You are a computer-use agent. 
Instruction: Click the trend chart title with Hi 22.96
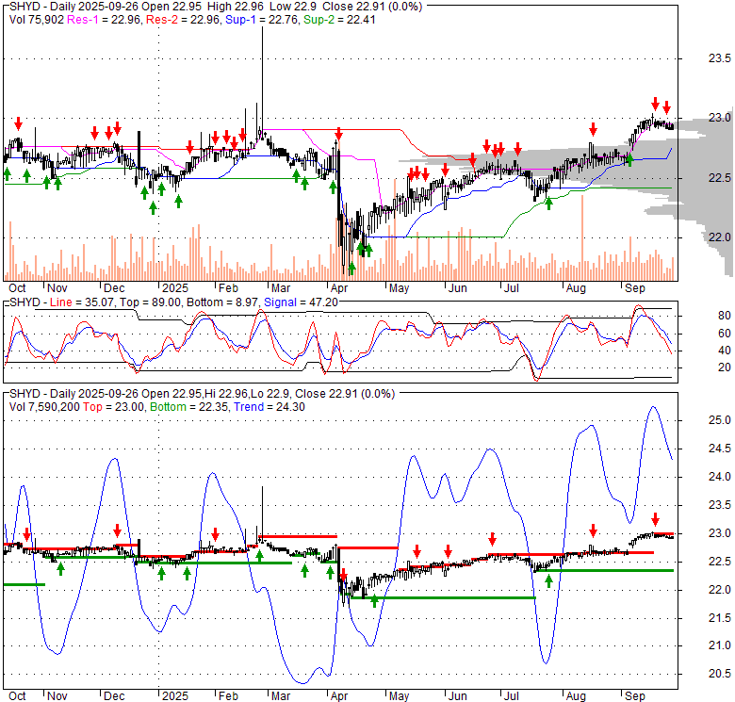point(202,394)
